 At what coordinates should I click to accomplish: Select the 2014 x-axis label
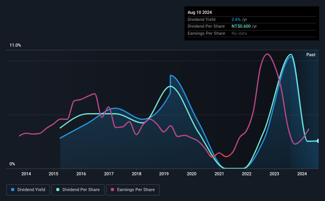pos(26,174)
